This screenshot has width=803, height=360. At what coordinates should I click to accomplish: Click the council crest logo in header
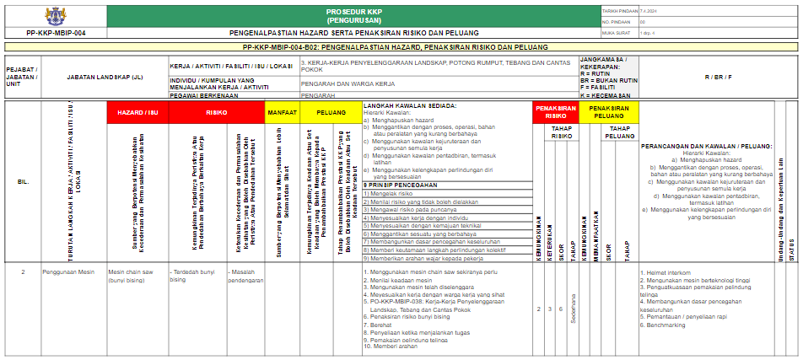coord(56,16)
